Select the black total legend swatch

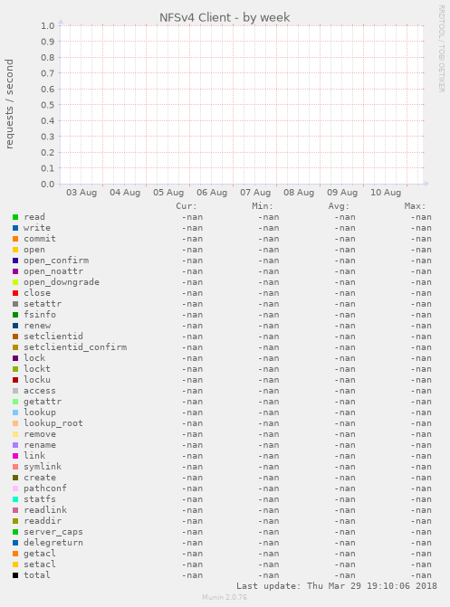coord(15,575)
